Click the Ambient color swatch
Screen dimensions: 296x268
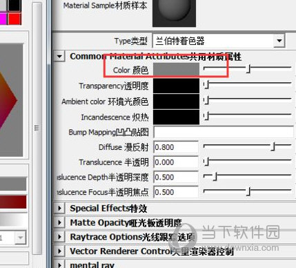point(176,102)
